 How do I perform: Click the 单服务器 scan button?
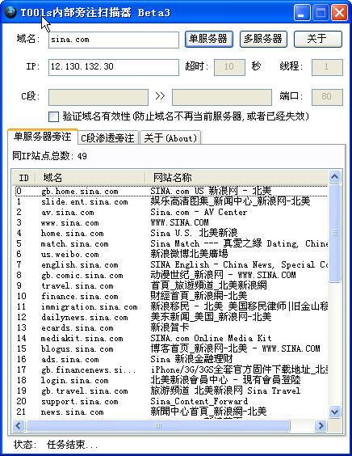[209, 39]
